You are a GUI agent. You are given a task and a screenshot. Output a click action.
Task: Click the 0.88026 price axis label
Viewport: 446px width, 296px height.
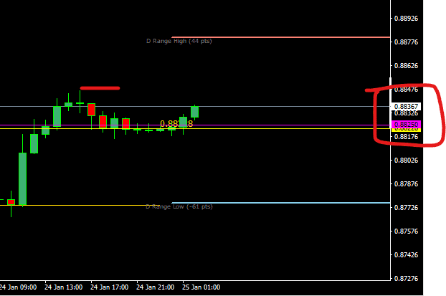pos(406,161)
